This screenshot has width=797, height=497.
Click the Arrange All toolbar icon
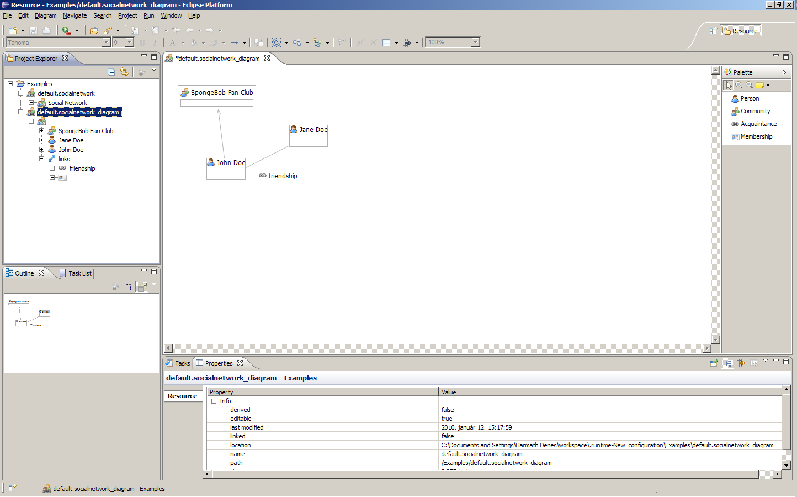click(297, 43)
